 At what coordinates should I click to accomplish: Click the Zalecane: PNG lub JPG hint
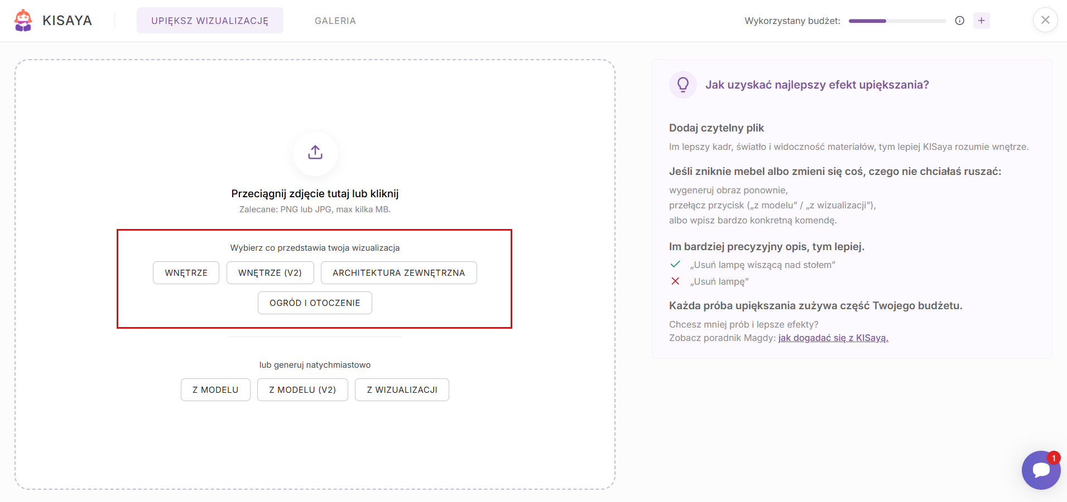click(x=315, y=209)
